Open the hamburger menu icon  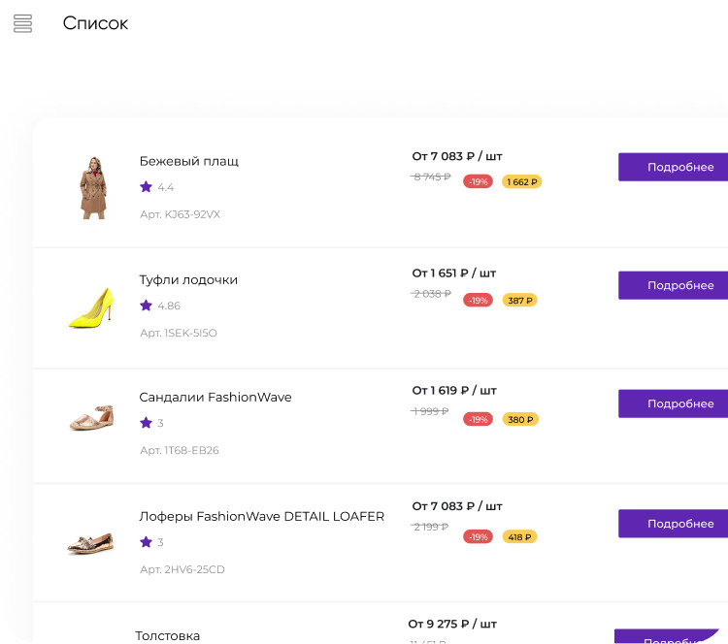click(x=23, y=23)
